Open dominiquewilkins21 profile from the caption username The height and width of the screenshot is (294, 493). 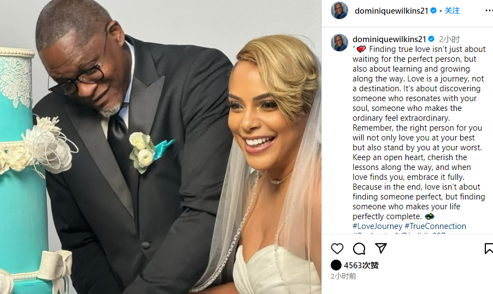tap(389, 39)
